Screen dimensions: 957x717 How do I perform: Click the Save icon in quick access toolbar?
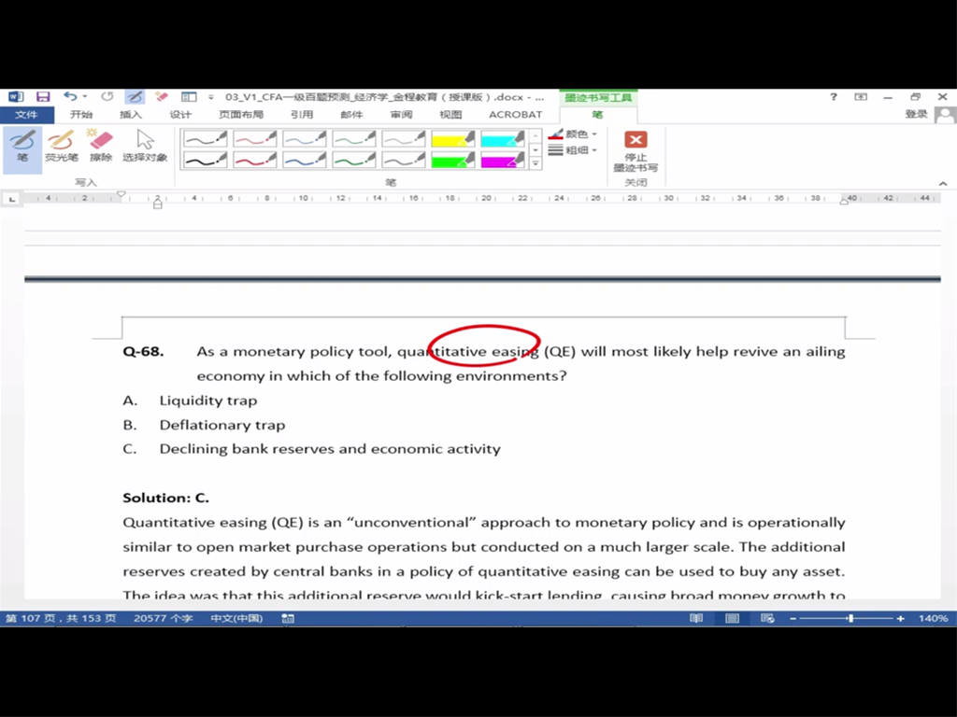pos(43,97)
